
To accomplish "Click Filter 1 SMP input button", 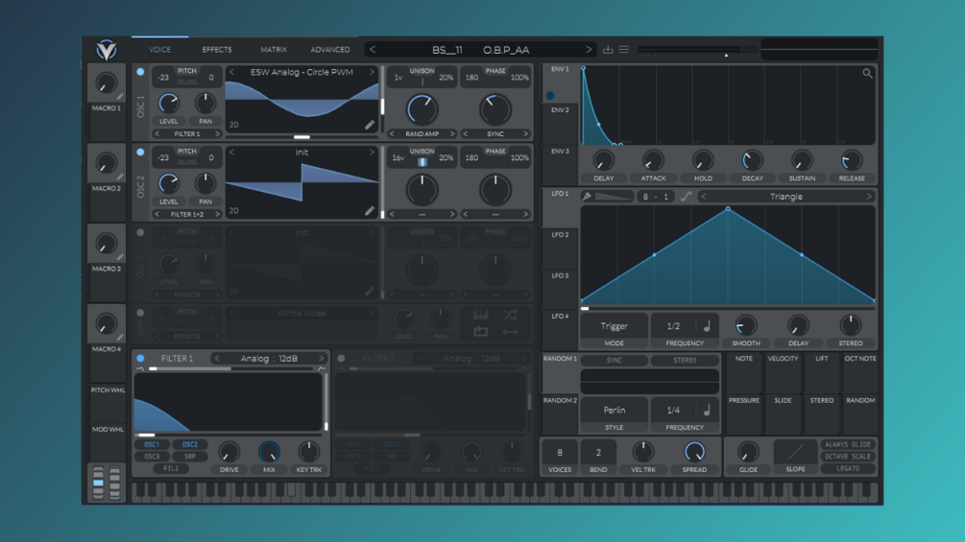I will pyautogui.click(x=189, y=457).
